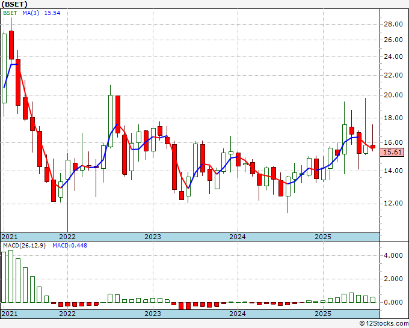The image size is (409, 328).
Task: Click the 14.00 price axis label
Action: point(393,171)
